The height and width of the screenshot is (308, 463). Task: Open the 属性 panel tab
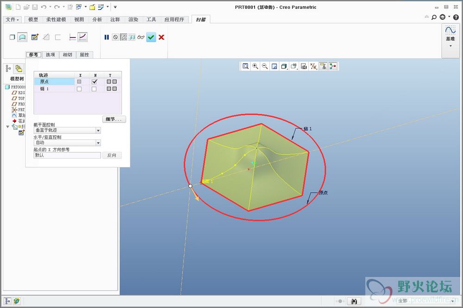[84, 55]
